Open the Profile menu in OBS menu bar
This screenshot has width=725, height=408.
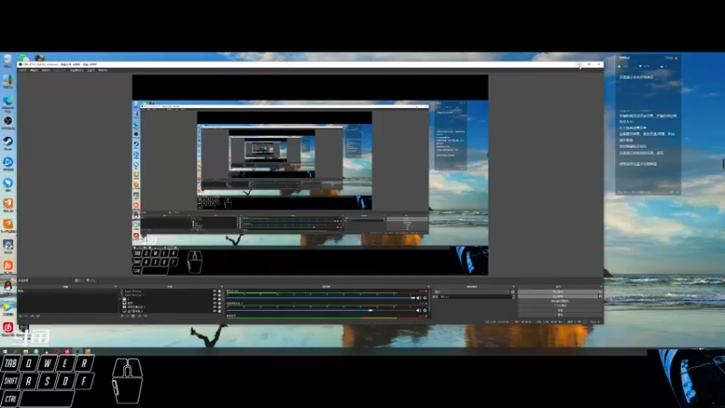click(60, 71)
